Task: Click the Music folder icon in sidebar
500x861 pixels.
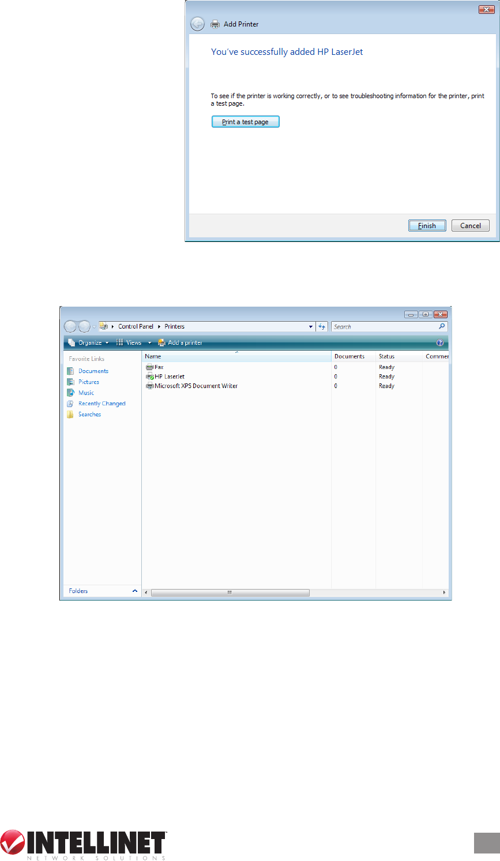Action: 70,393
